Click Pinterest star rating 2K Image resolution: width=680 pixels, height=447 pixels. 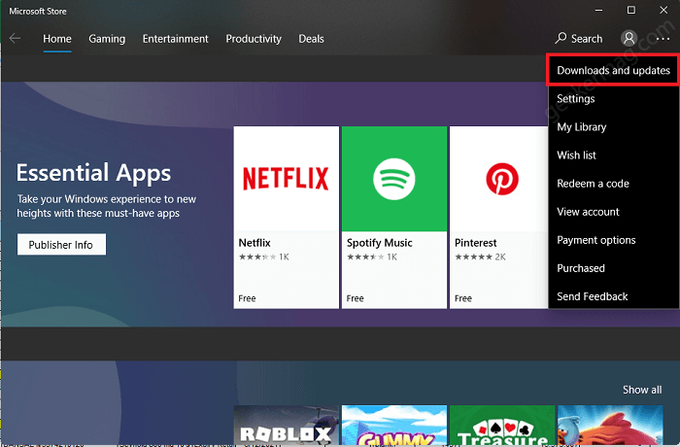480,257
